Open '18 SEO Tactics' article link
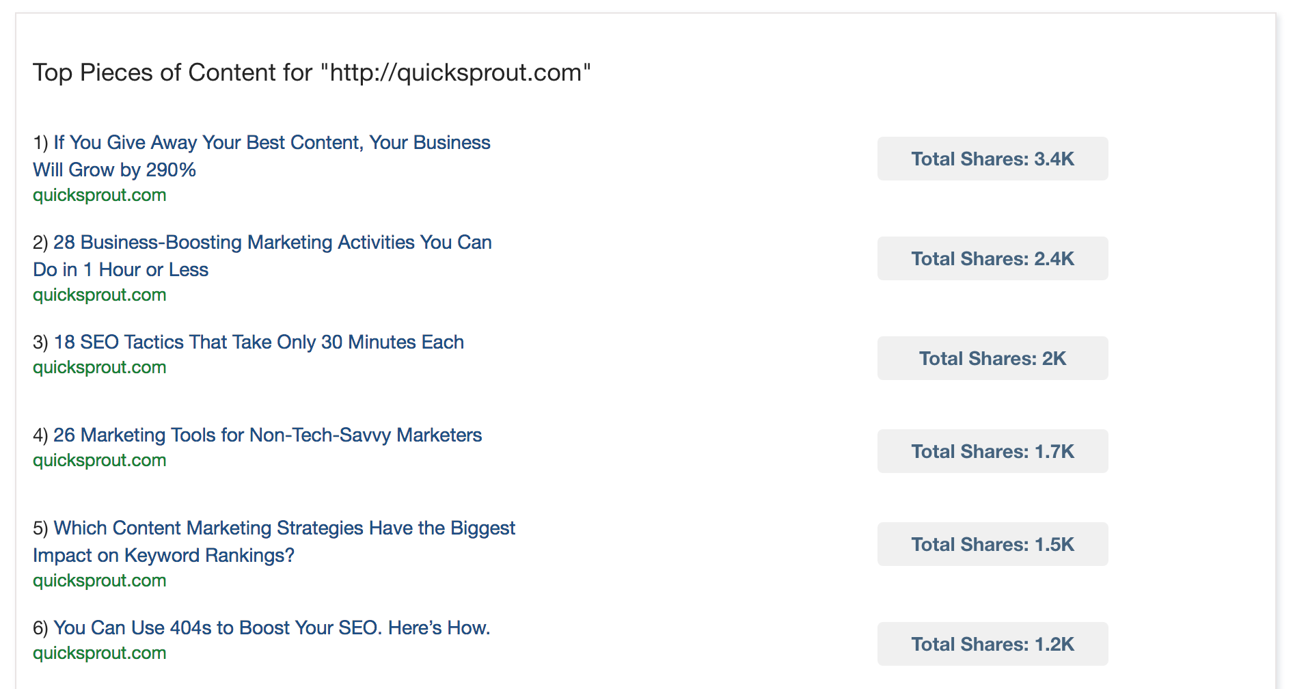This screenshot has height=689, width=1293. [258, 342]
